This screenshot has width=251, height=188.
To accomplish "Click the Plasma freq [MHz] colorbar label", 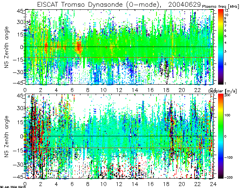I will coord(220,7).
